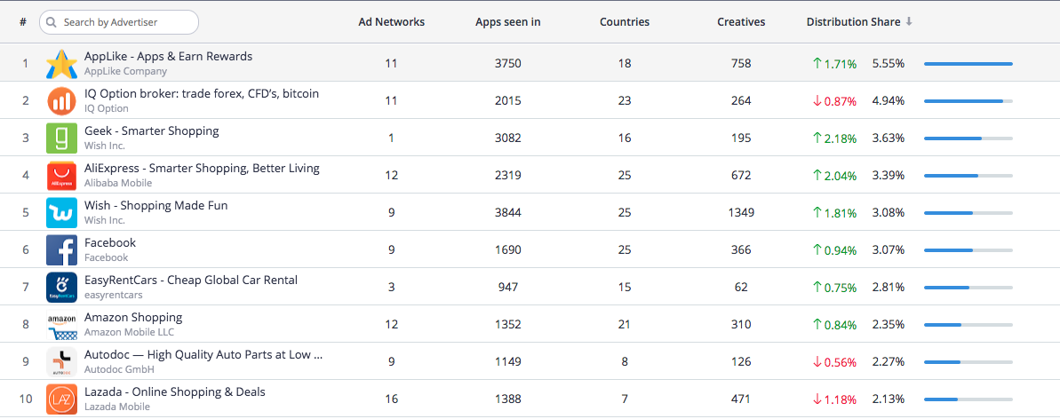Click the 0.56% decrease for Autodoc
This screenshot has width=1060, height=419.
click(x=835, y=362)
